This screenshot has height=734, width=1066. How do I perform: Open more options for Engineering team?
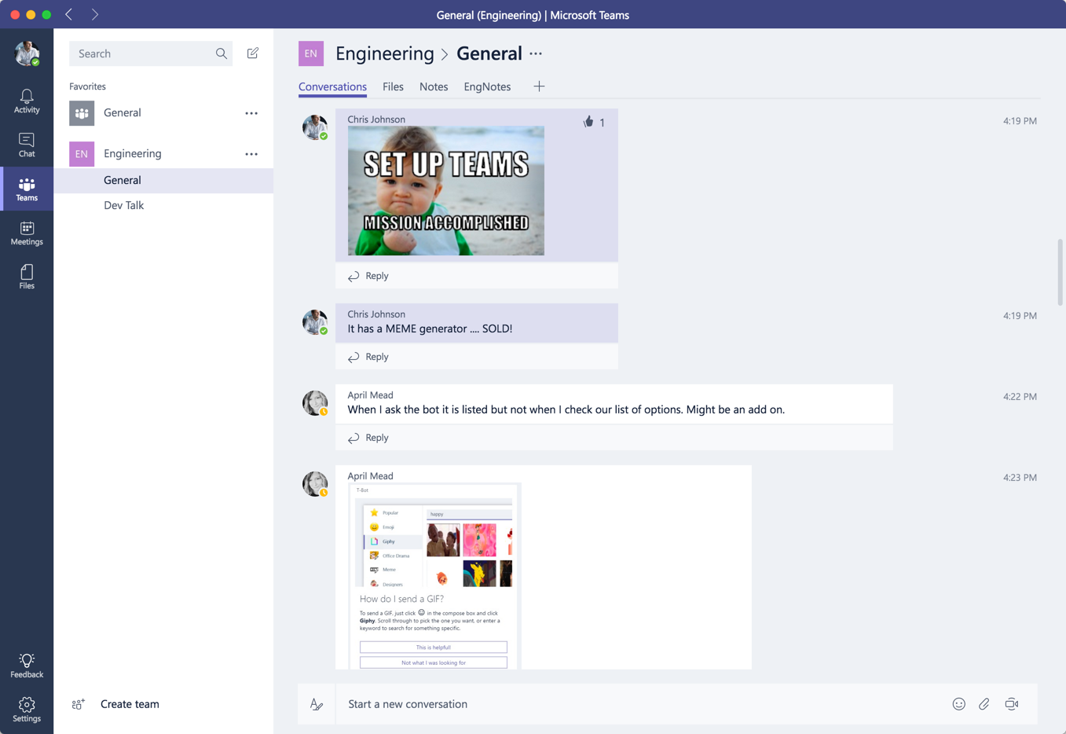[251, 154]
